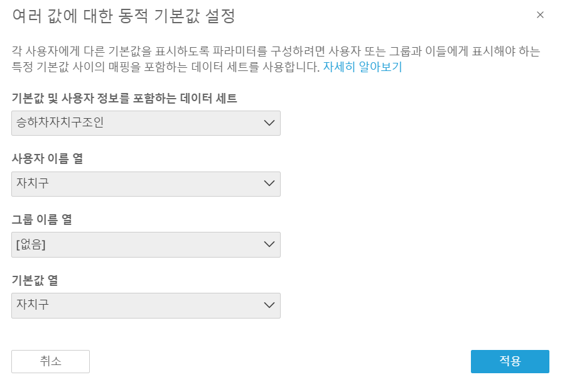Open the 승하차자치구조인 dataset dropdown
Image resolution: width=572 pixels, height=382 pixels.
click(x=146, y=123)
